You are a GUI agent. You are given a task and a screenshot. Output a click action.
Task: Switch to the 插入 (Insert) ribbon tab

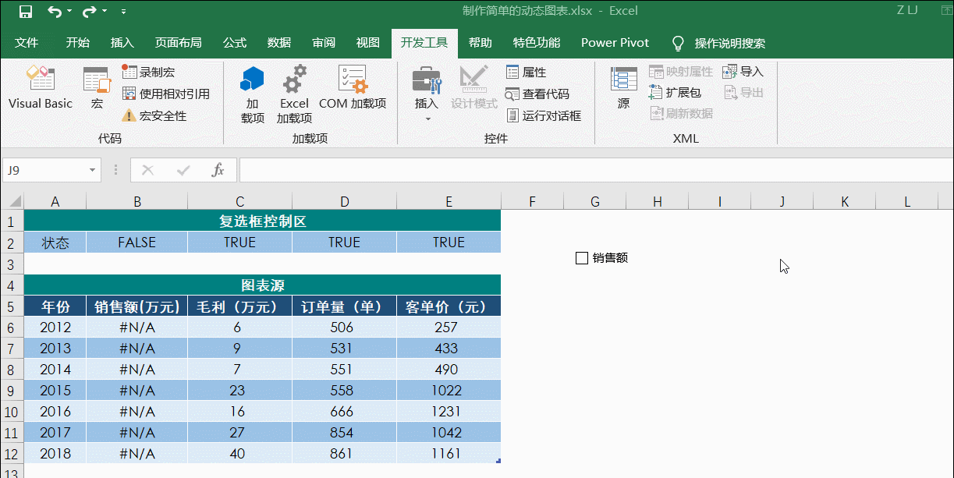pos(122,43)
